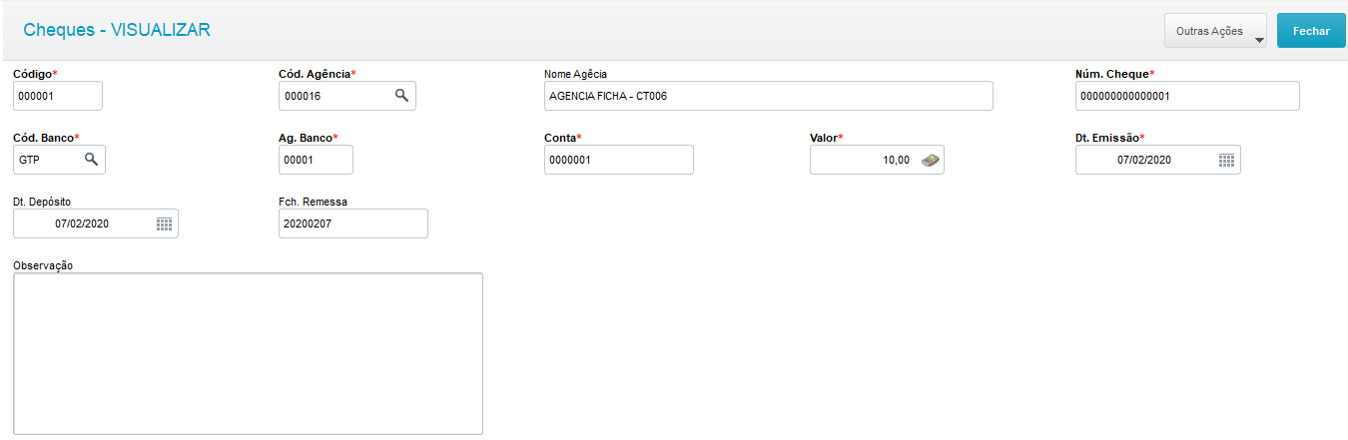1348x440 pixels.
Task: Focus the Valor amount field
Action: tap(863, 160)
